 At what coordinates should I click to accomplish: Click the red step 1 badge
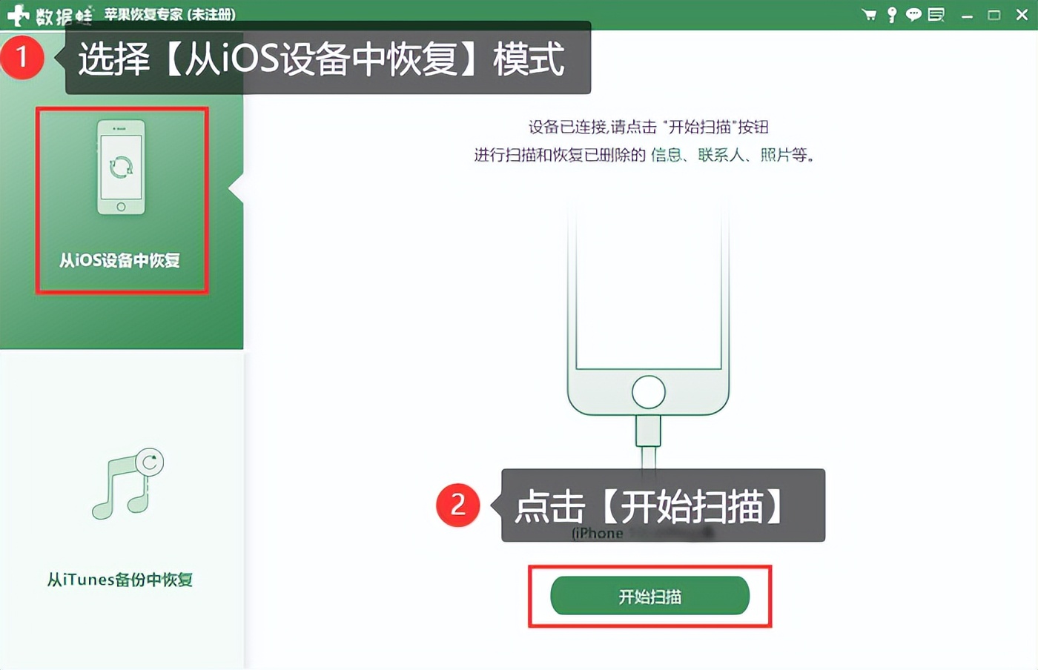pos(22,56)
